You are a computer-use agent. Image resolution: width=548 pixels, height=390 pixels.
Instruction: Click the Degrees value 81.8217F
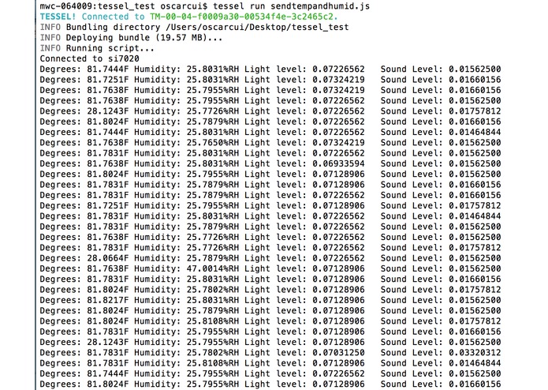pos(108,300)
